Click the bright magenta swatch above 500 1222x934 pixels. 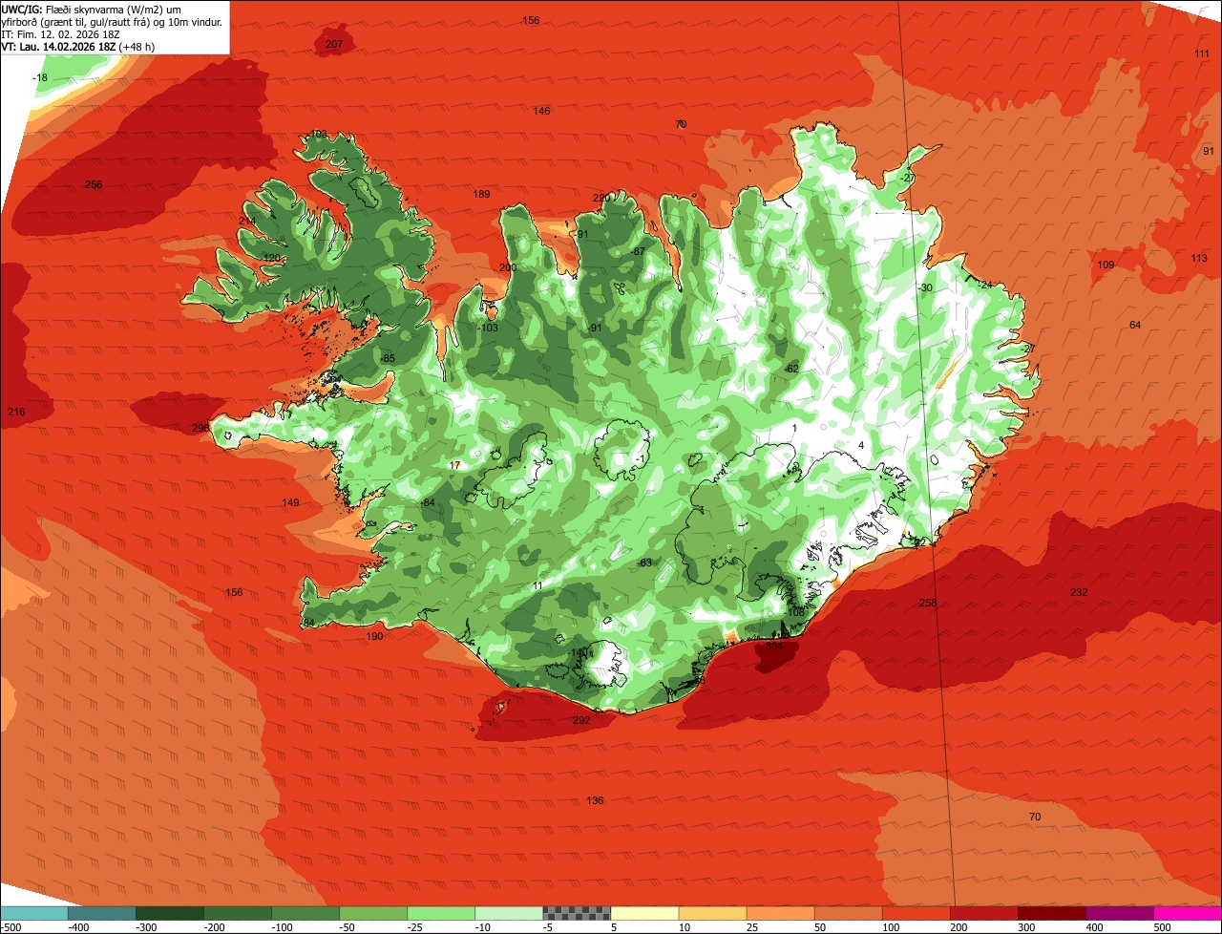(x=1188, y=913)
